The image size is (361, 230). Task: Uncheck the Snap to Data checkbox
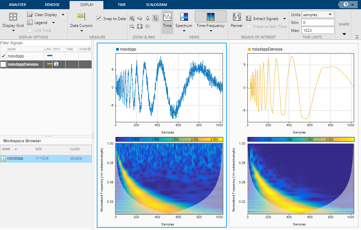pyautogui.click(x=99, y=19)
